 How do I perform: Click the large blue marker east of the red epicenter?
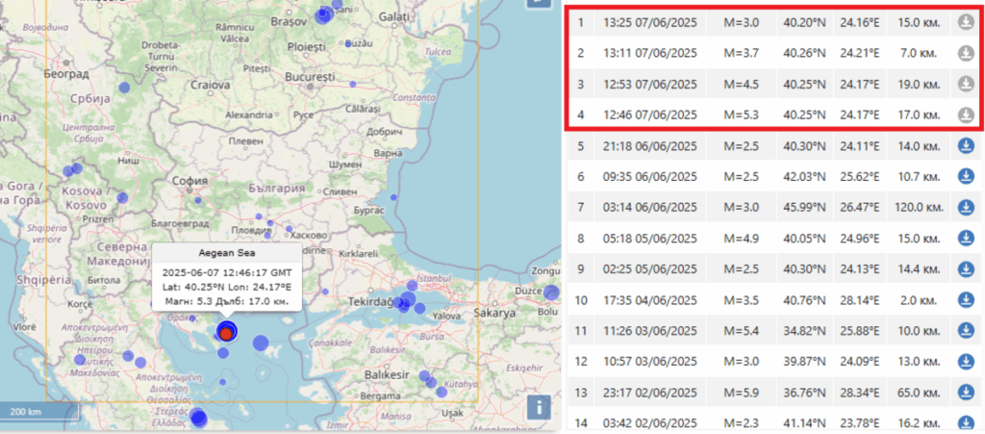[x=260, y=342]
